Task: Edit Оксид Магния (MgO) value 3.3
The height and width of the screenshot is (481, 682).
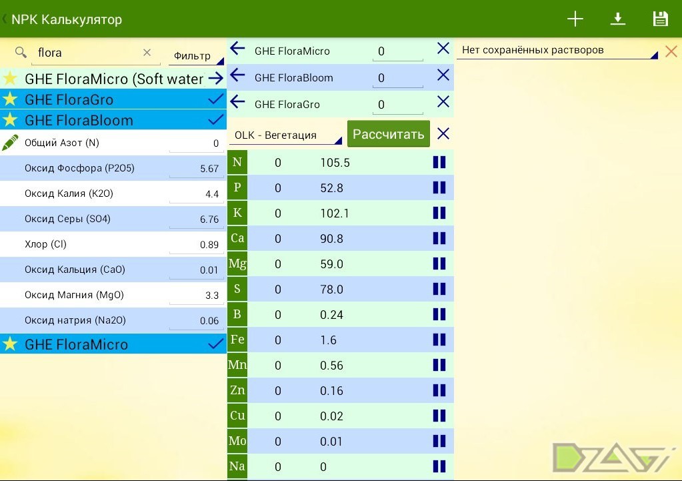Action: (196, 295)
